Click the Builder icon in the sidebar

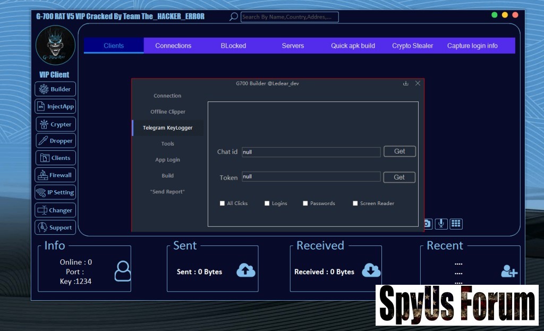pos(44,89)
